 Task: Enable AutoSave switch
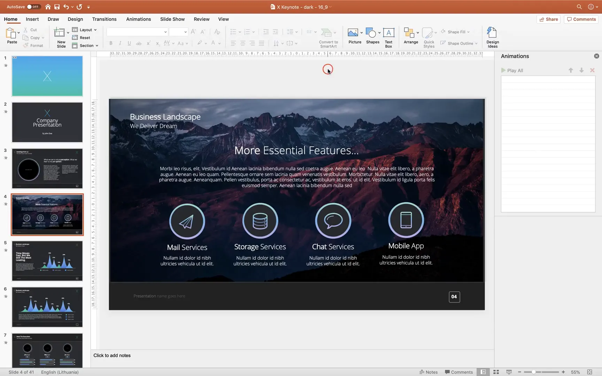(33, 6)
